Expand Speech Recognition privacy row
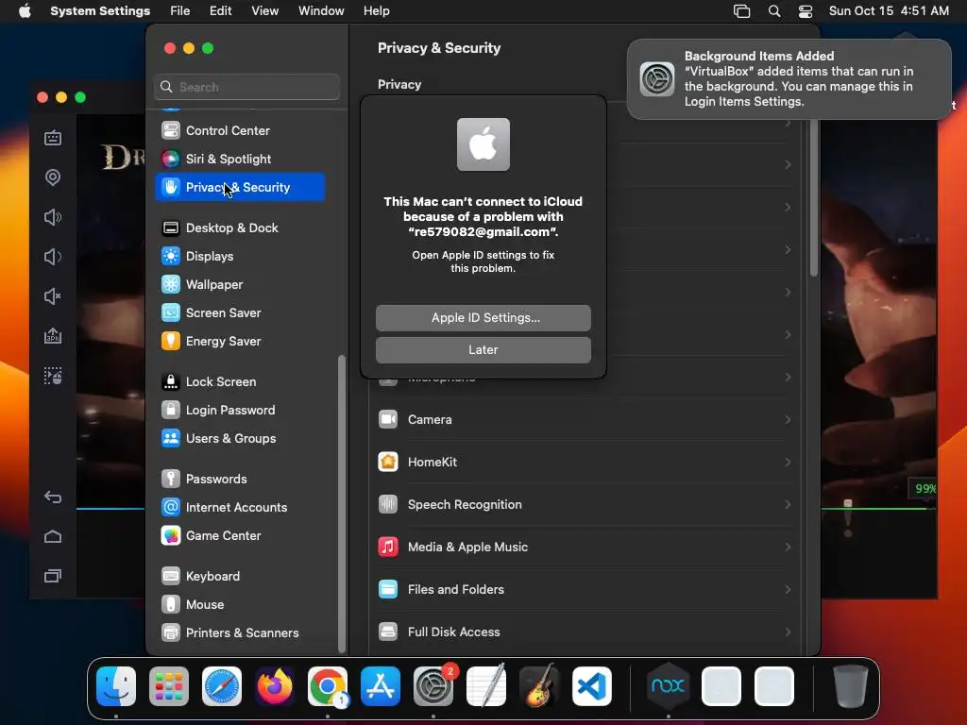Image resolution: width=967 pixels, height=725 pixels. click(x=584, y=505)
